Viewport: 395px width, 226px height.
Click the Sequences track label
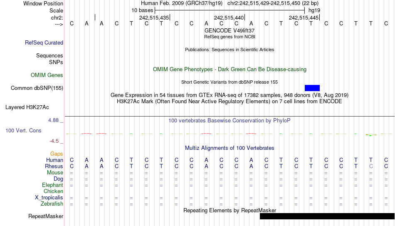click(x=49, y=55)
